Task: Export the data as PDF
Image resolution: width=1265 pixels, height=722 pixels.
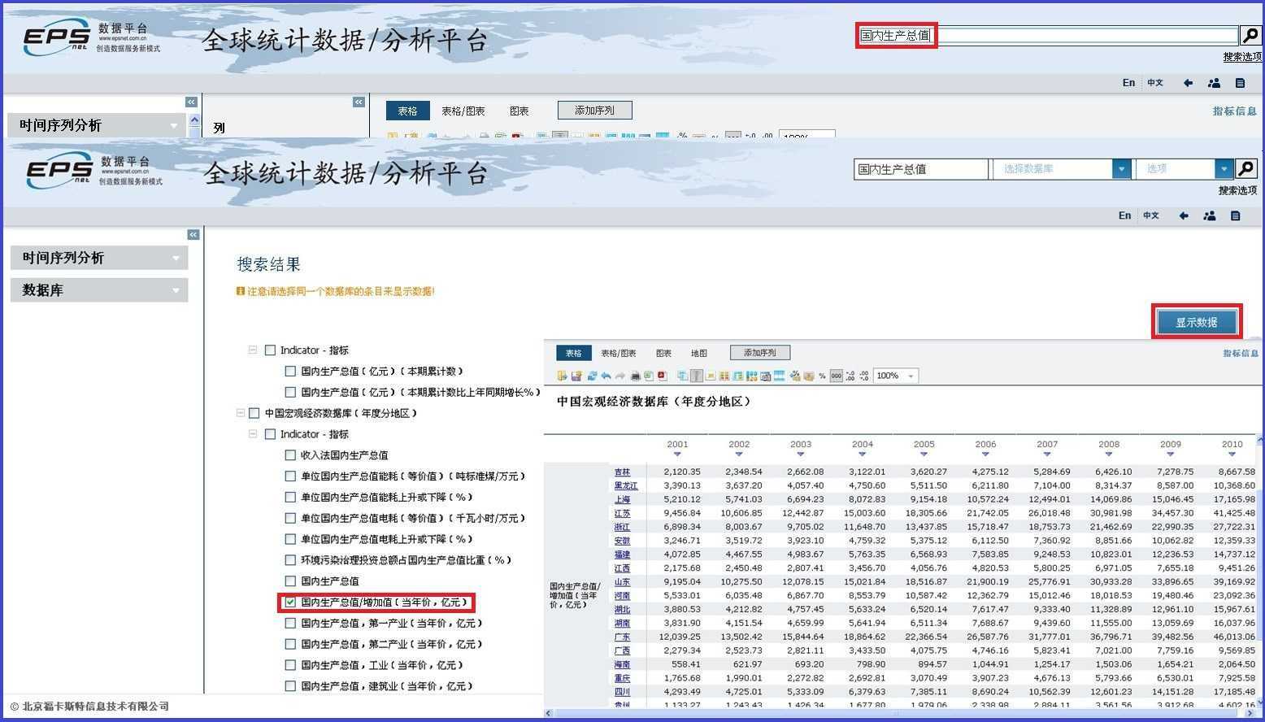Action: click(661, 376)
